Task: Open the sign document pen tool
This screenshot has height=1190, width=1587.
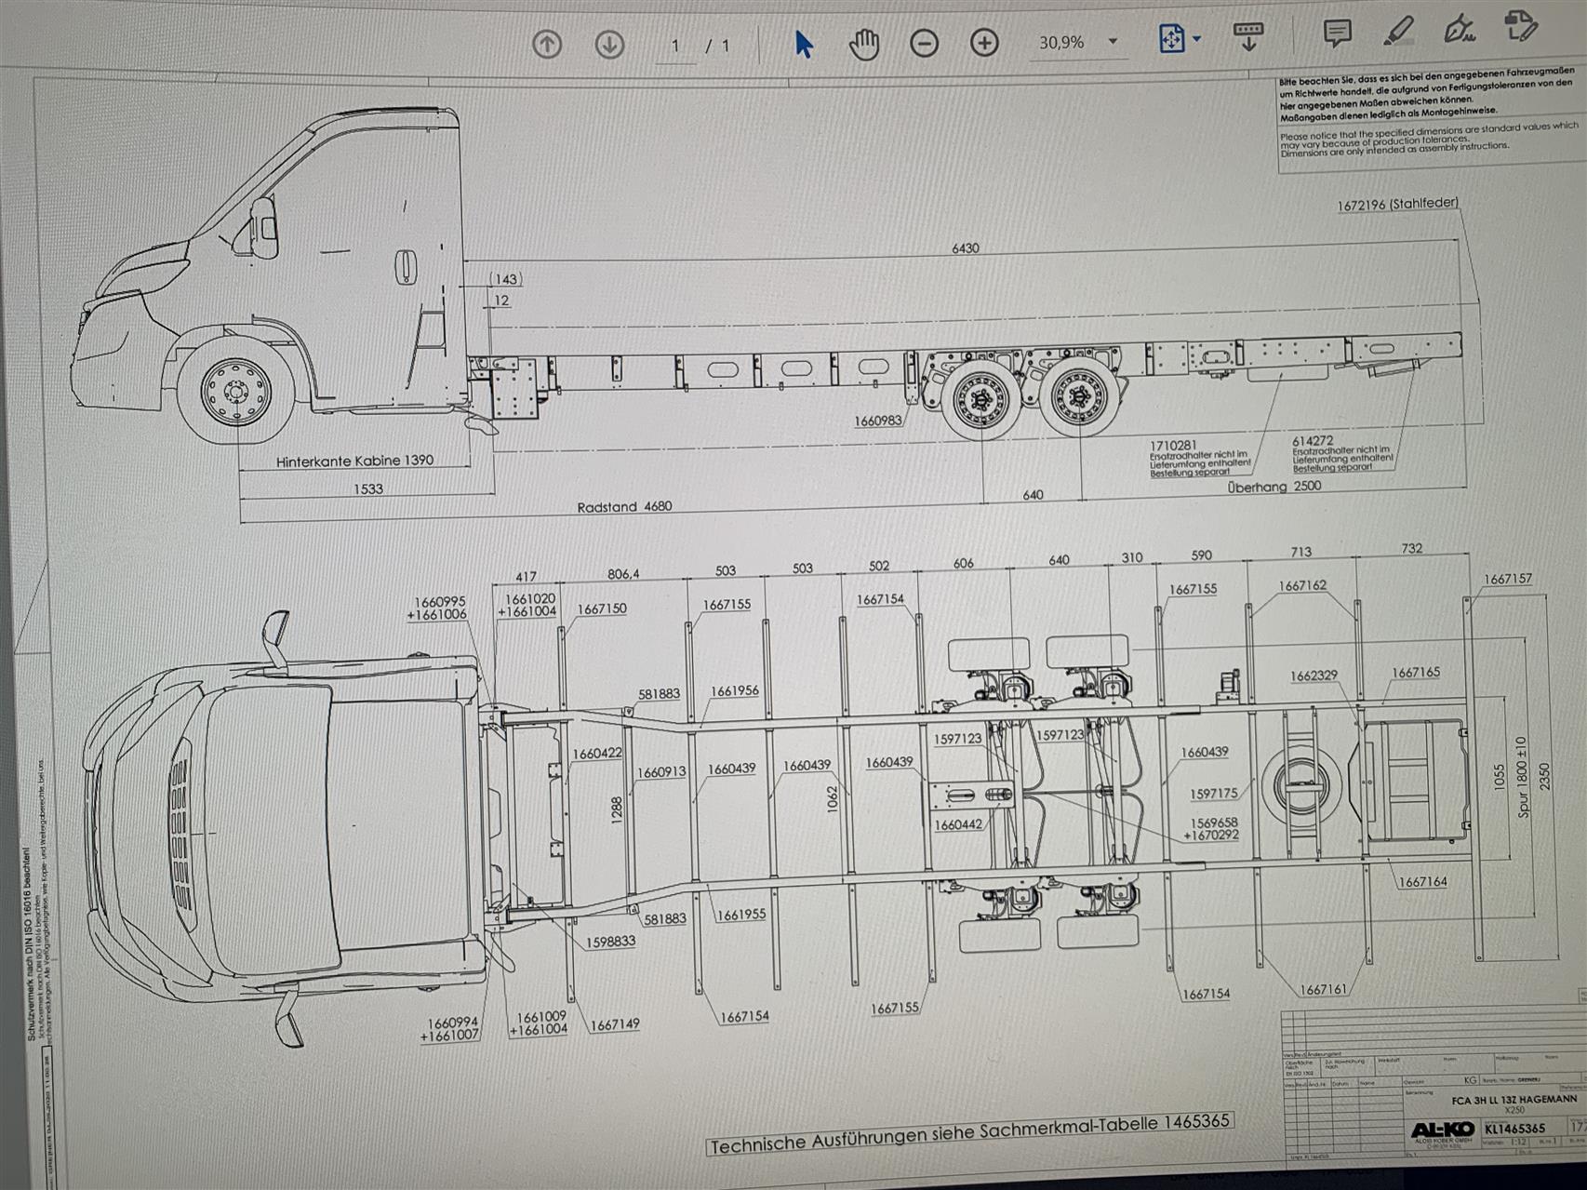Action: coord(1459,29)
